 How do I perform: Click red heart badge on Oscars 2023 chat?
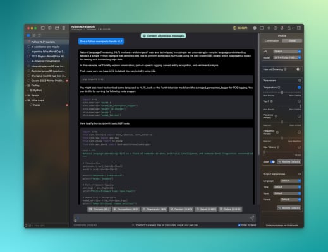[x=67, y=81]
